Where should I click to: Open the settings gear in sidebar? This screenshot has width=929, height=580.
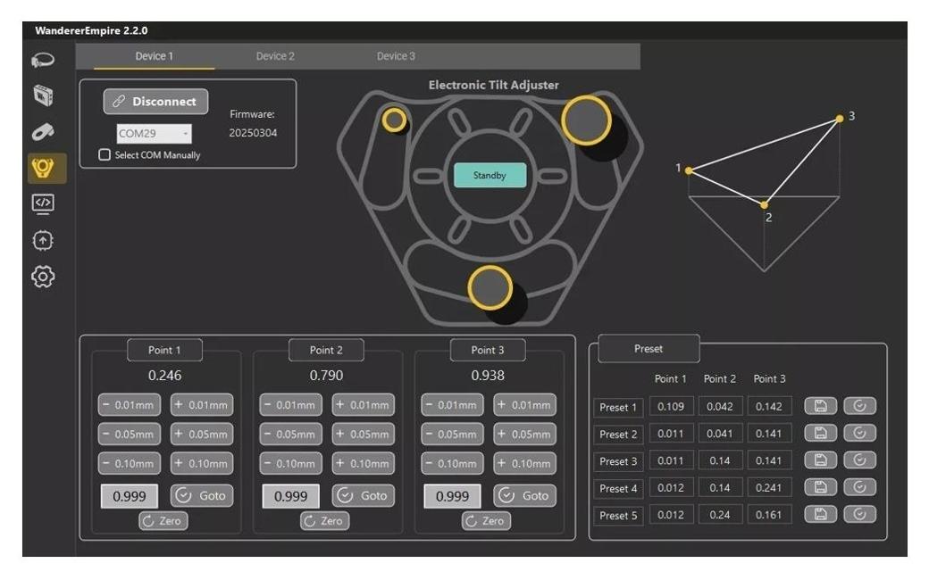[43, 277]
